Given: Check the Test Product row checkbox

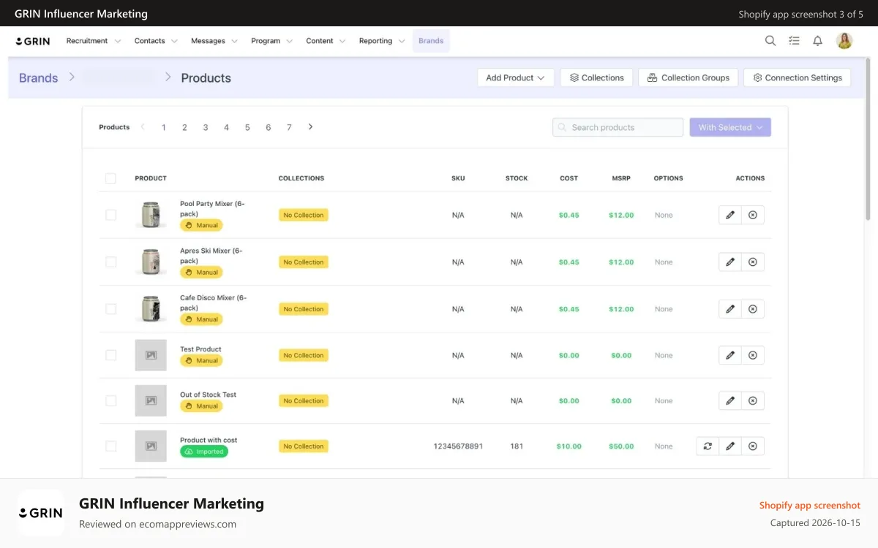Looking at the screenshot, I should point(110,355).
